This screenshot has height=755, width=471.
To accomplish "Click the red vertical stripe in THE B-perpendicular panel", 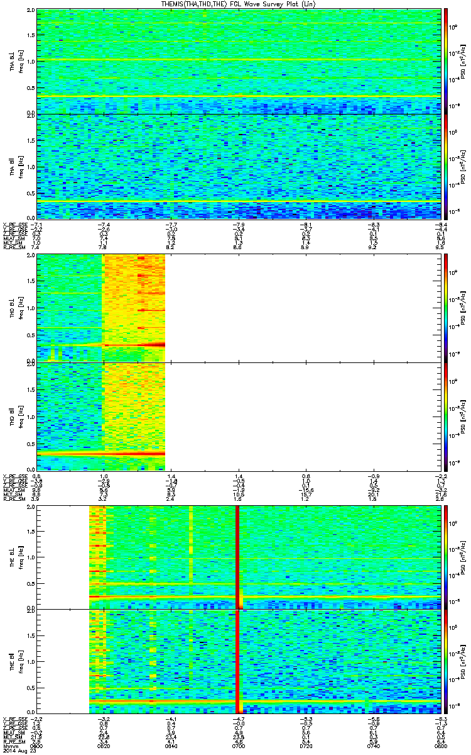I will point(237,557).
